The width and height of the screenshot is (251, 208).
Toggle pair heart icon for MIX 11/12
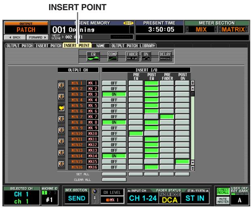(61, 142)
